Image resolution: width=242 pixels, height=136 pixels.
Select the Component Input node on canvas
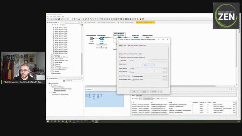pos(92,39)
